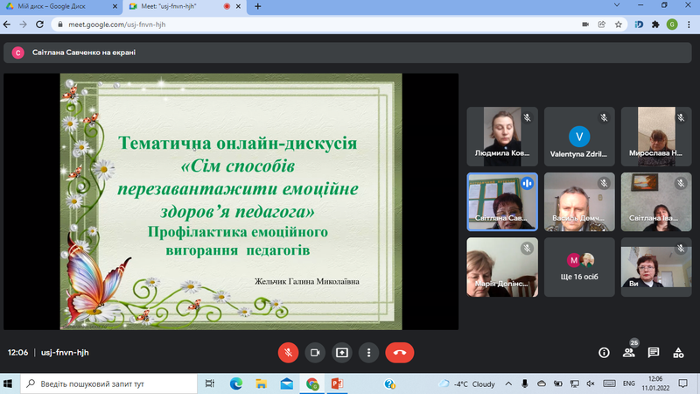Close the Google Диск browser tab
This screenshot has width=700, height=394.
coord(115,6)
